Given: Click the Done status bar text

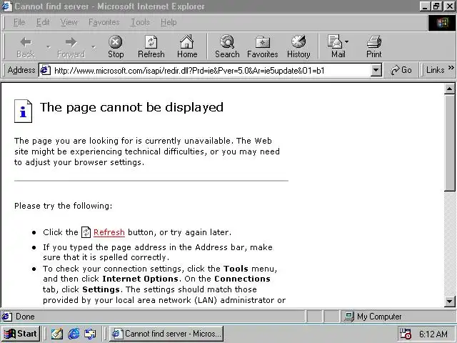Looking at the screenshot, I should click(25, 317).
